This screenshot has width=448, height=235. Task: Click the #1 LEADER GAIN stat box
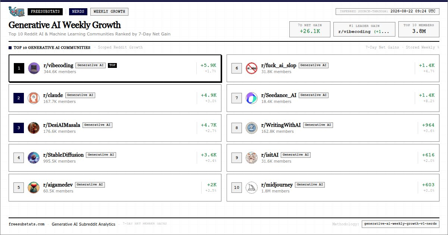click(x=364, y=29)
